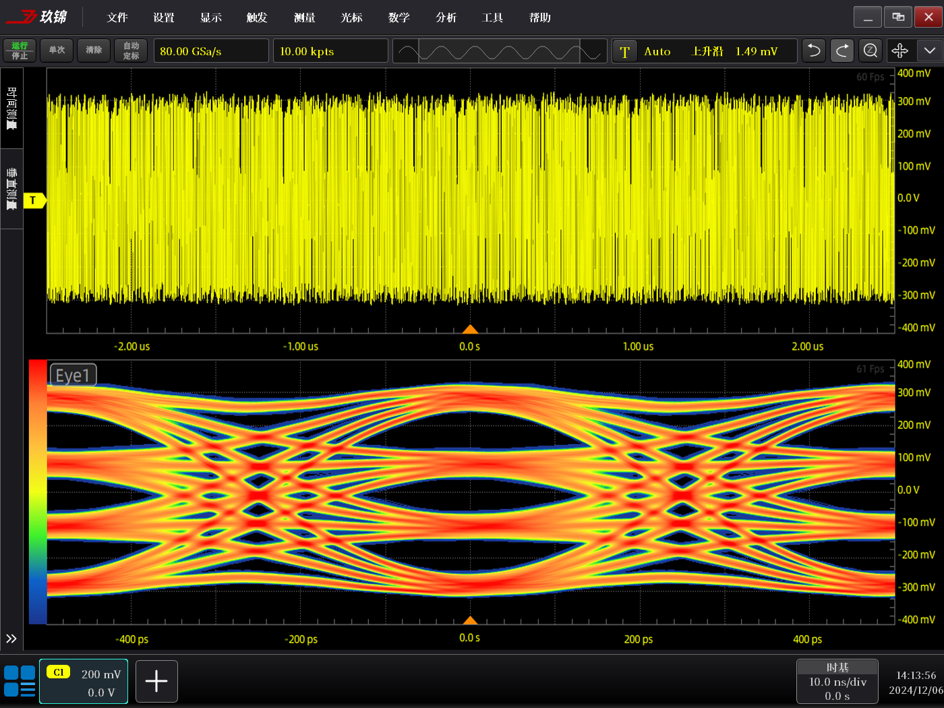The image size is (944, 708).
Task: Click the yellow C1 channel badge
Action: point(59,672)
